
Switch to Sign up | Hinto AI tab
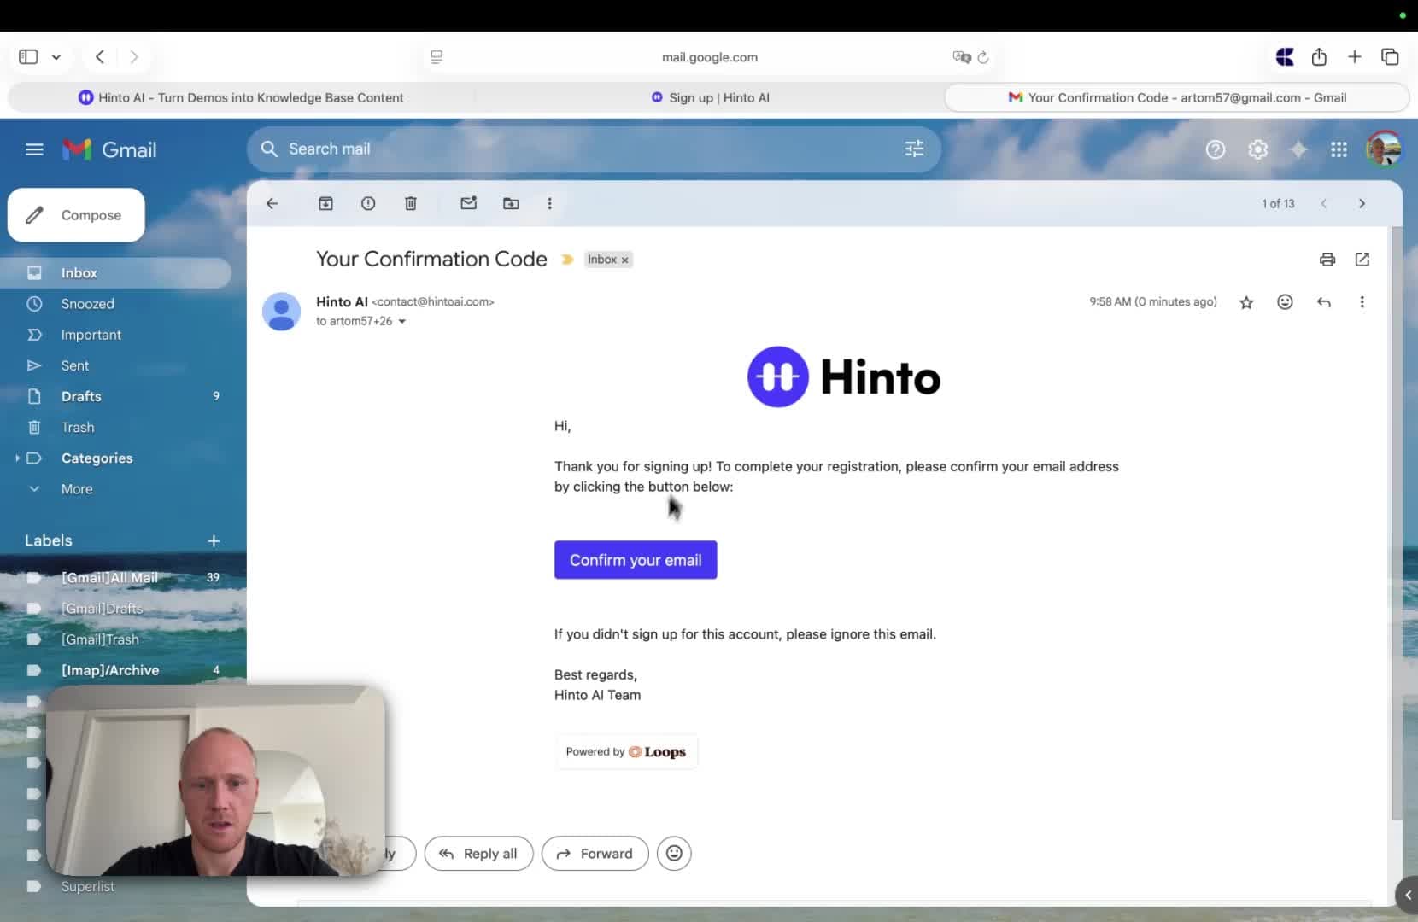click(710, 97)
